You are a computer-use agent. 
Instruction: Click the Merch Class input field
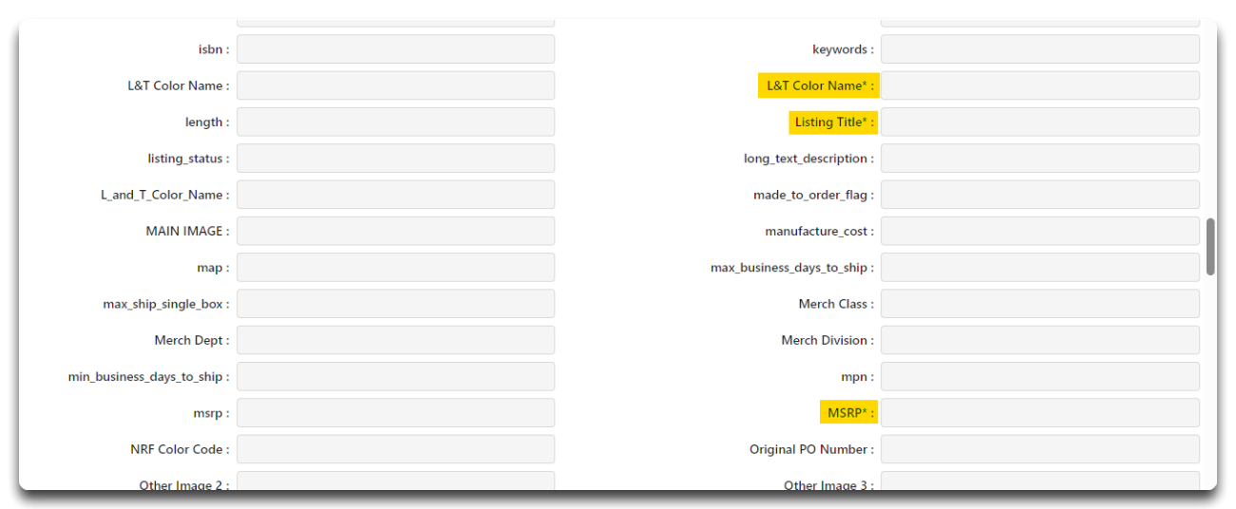(x=1040, y=304)
